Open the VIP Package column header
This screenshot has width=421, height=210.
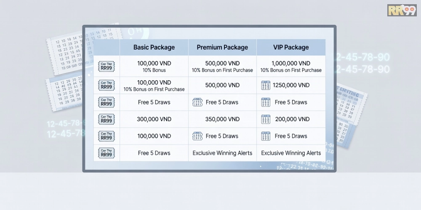coord(291,47)
